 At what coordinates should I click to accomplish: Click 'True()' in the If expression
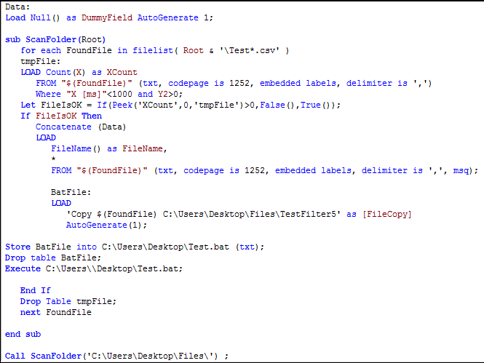click(x=316, y=105)
